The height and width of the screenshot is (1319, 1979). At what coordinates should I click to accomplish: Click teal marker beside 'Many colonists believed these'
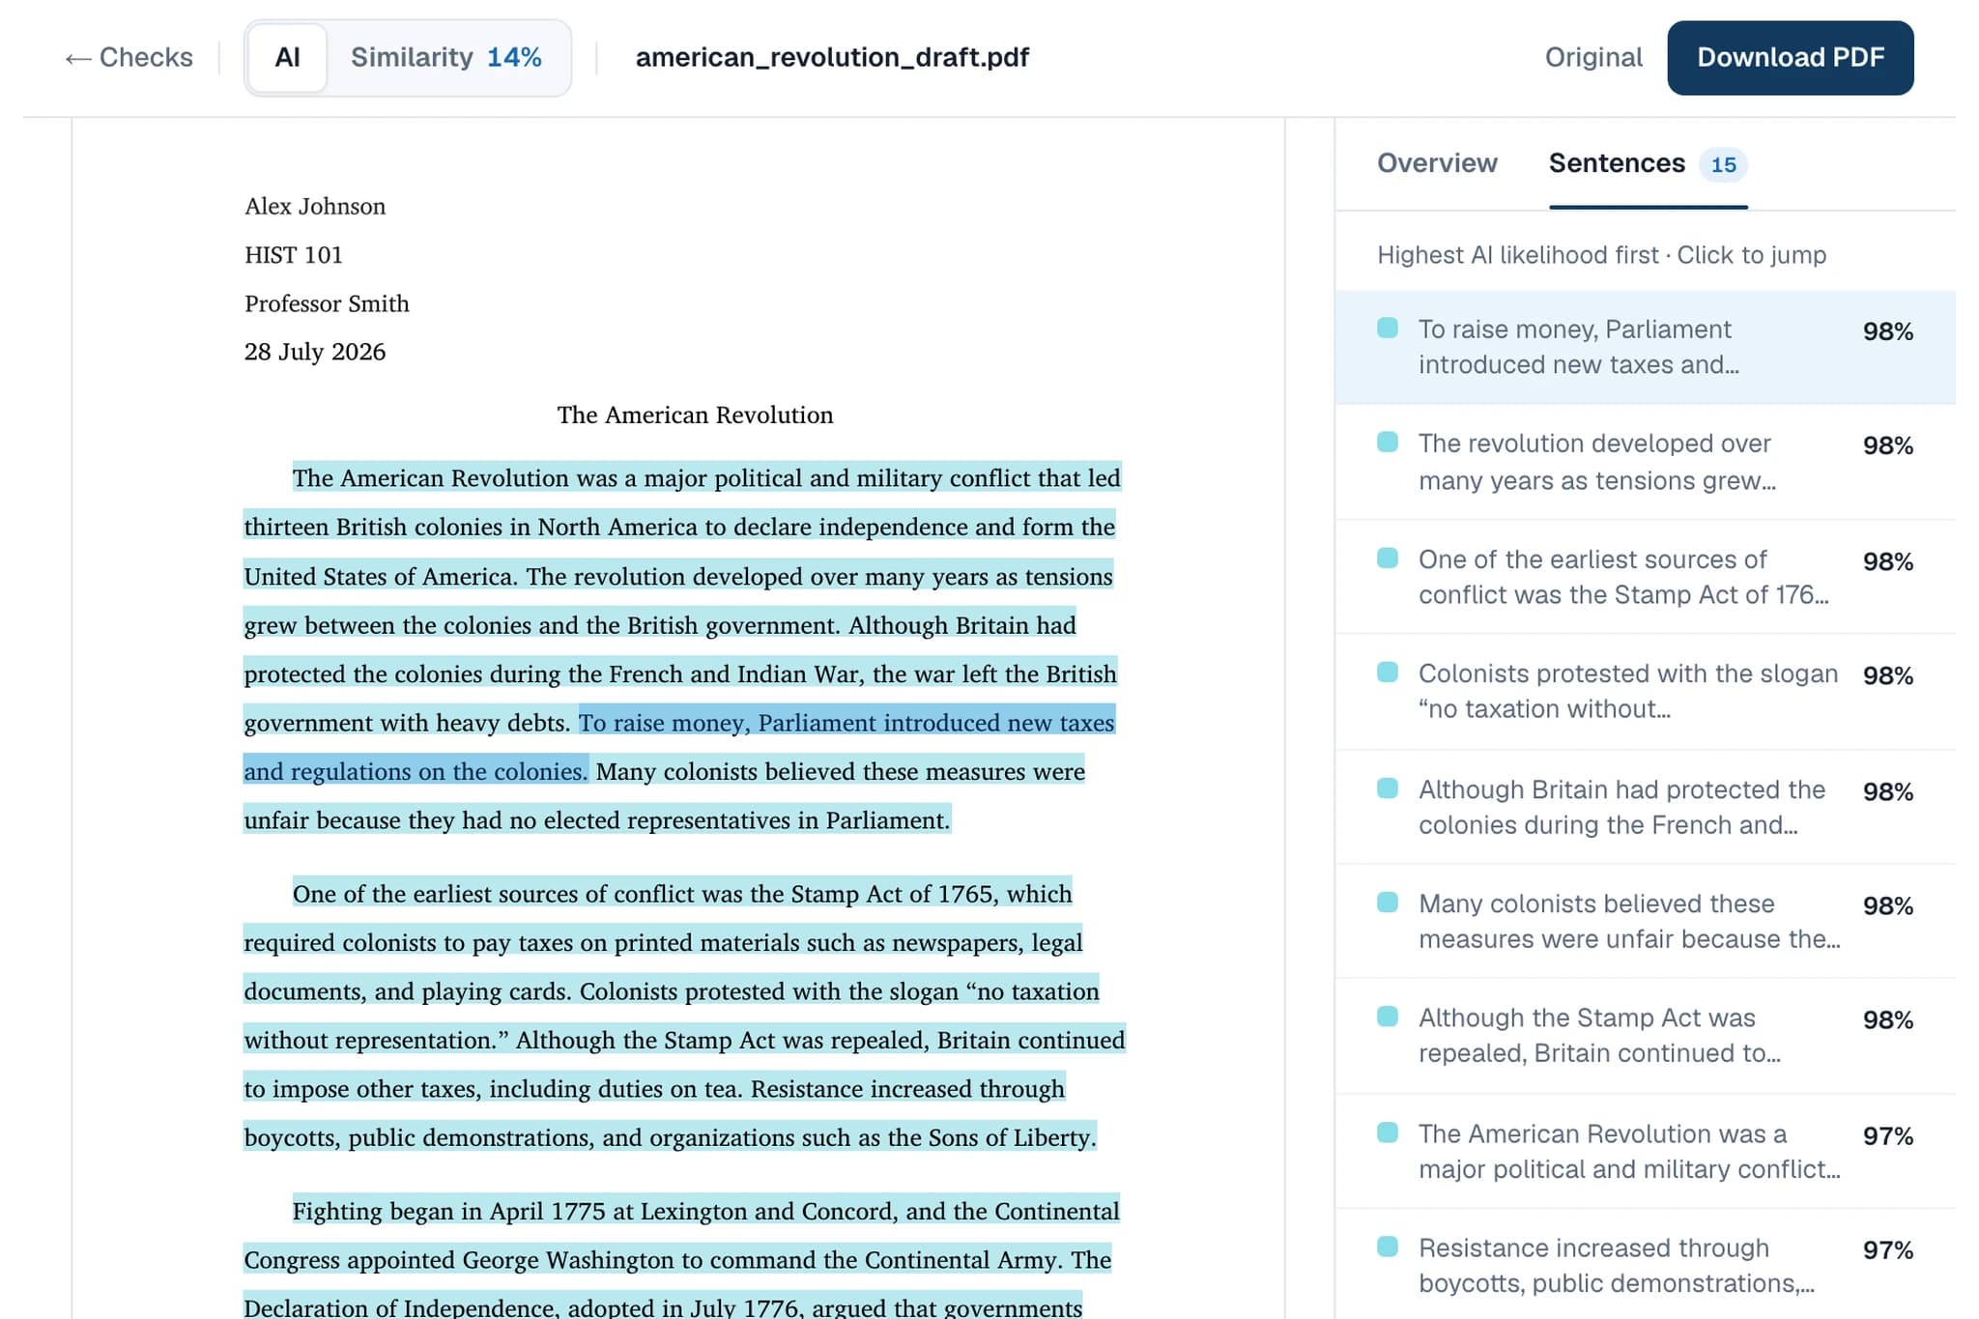coord(1387,902)
